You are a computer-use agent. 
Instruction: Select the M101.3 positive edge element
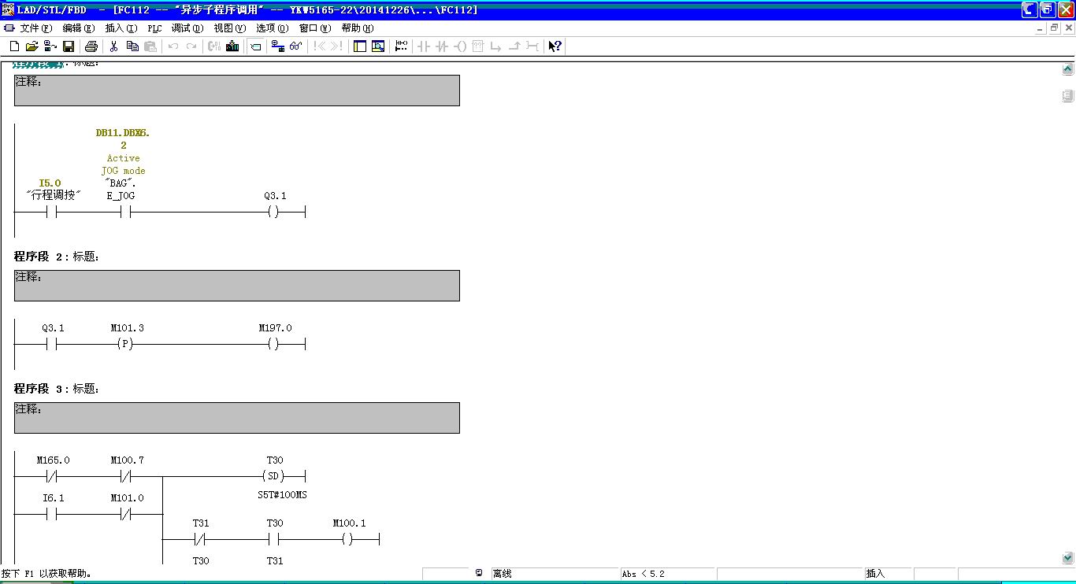(x=125, y=344)
